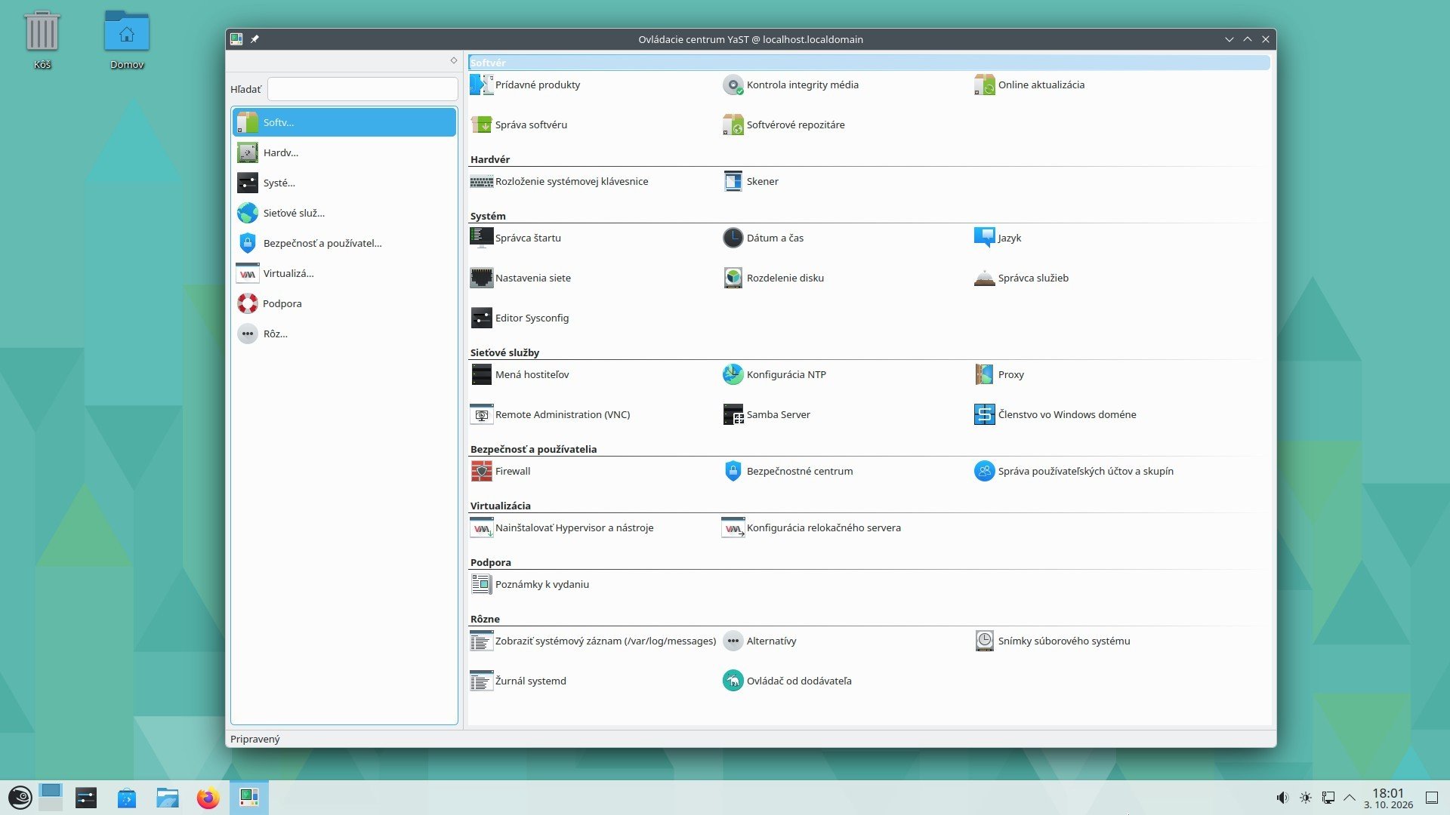Open Softvérové repozitáre
The width and height of the screenshot is (1450, 815).
click(x=783, y=125)
